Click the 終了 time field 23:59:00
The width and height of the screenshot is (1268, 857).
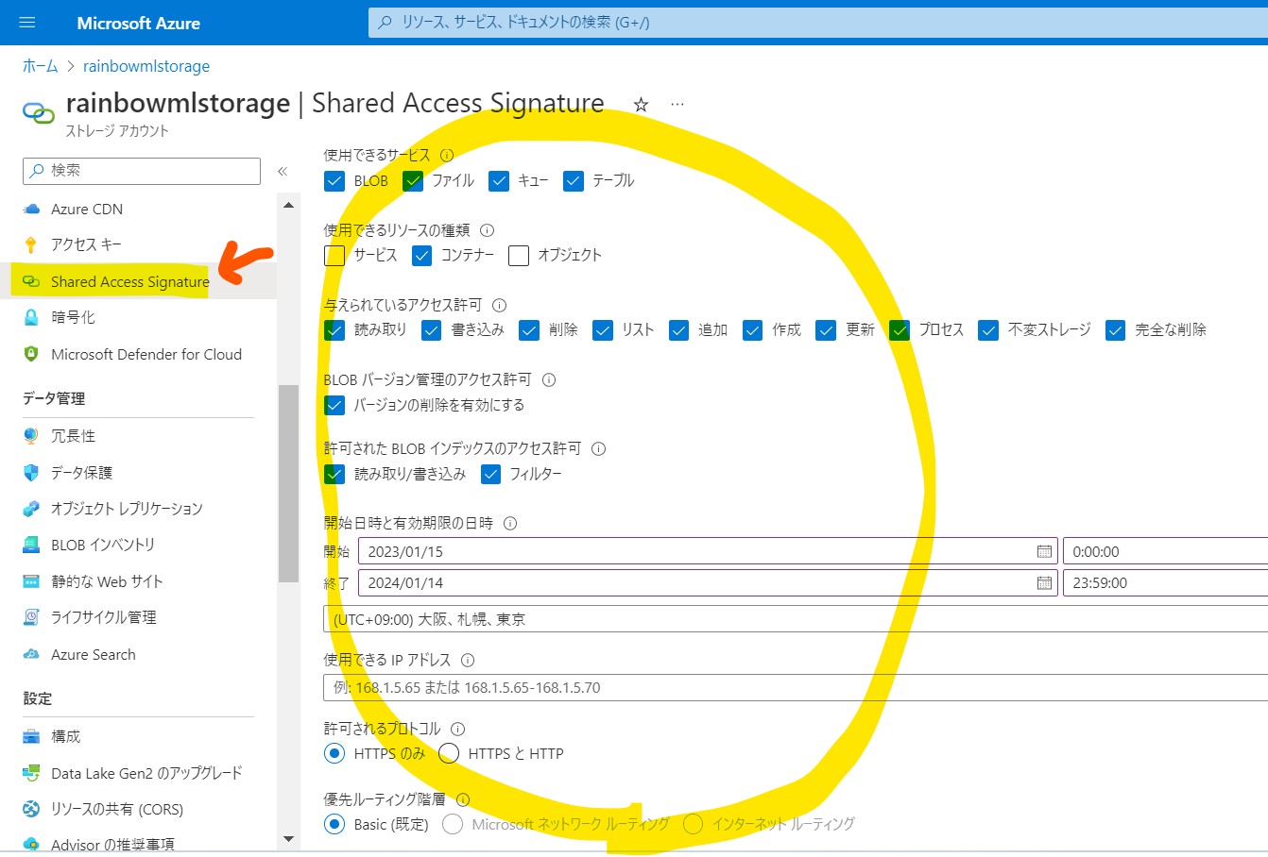(1166, 582)
